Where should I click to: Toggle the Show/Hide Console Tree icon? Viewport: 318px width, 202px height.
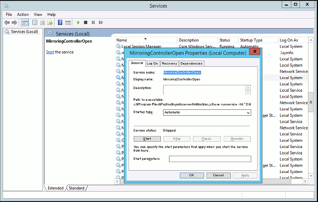25,23
